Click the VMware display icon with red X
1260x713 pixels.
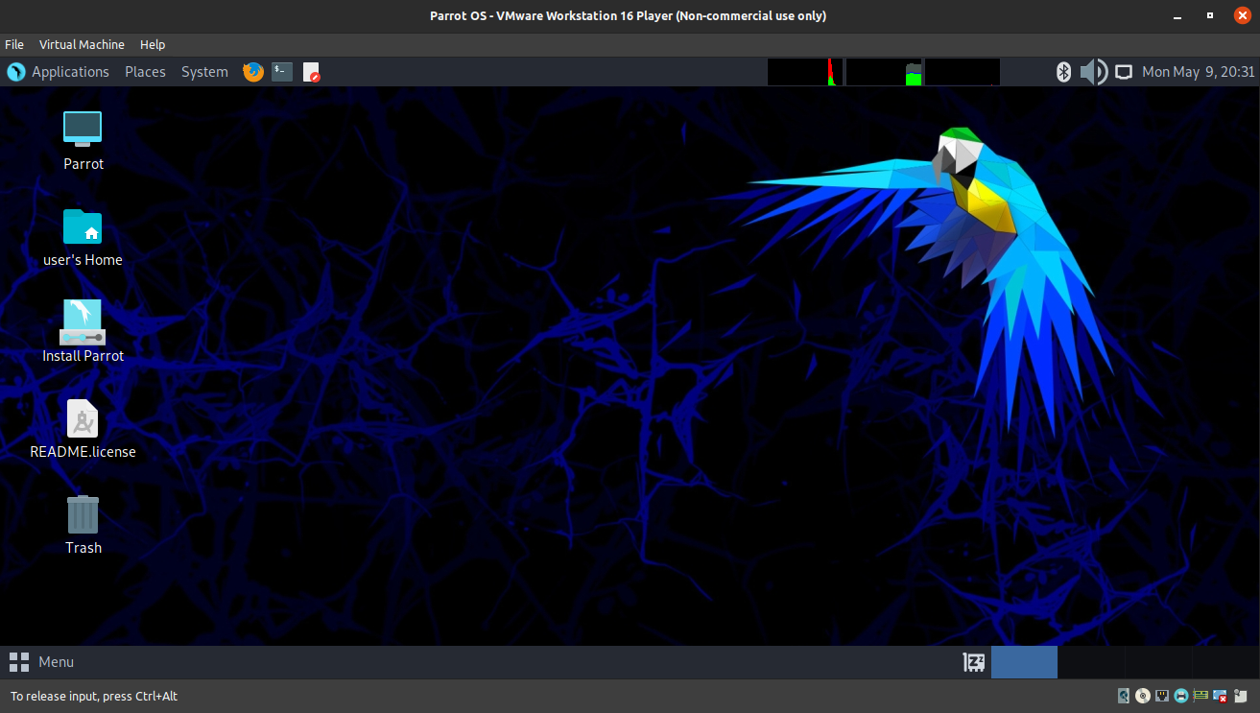(1220, 696)
